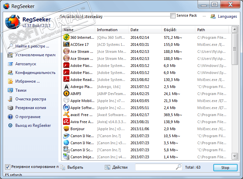Click the Languages people icon

pyautogui.click(x=213, y=16)
